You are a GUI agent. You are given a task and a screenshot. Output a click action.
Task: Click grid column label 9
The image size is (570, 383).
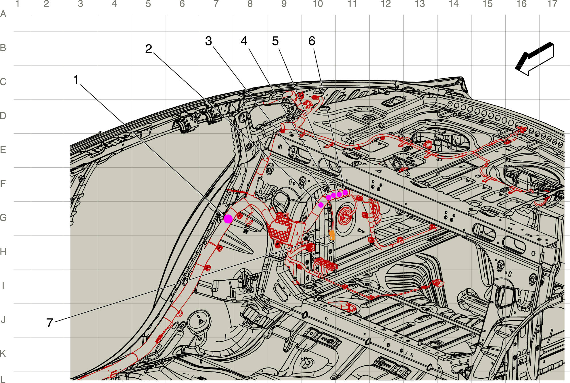[284, 4]
